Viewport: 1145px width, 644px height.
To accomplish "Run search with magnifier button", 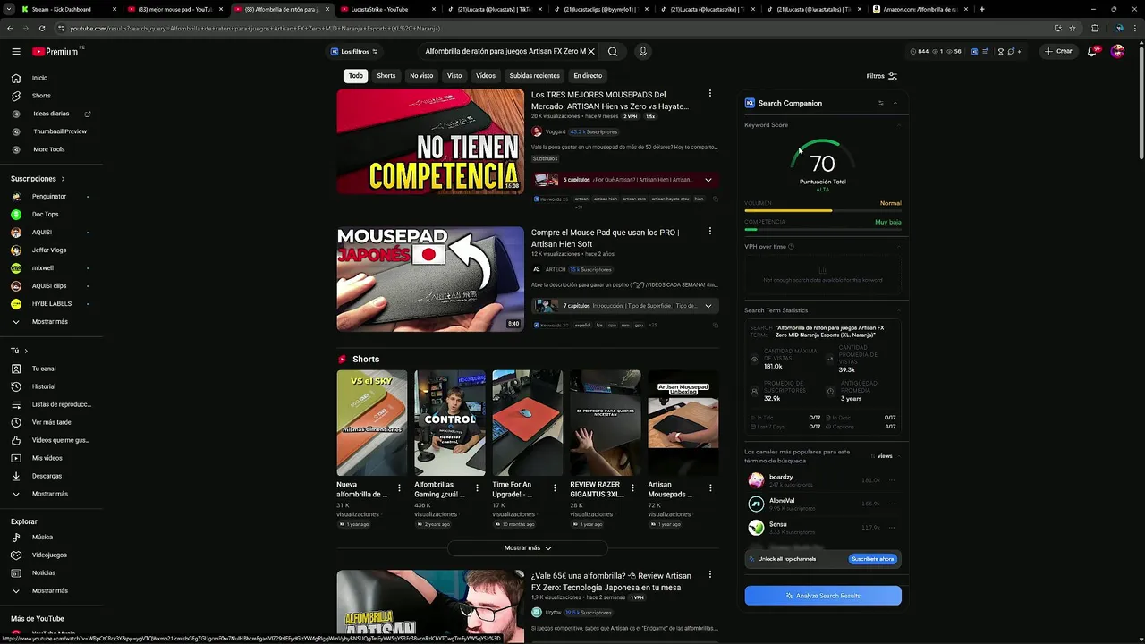I will click(x=613, y=52).
